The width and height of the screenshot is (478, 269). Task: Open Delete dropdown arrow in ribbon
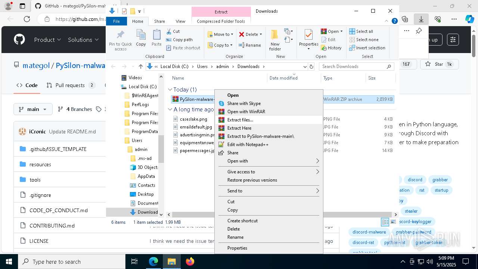point(261,34)
